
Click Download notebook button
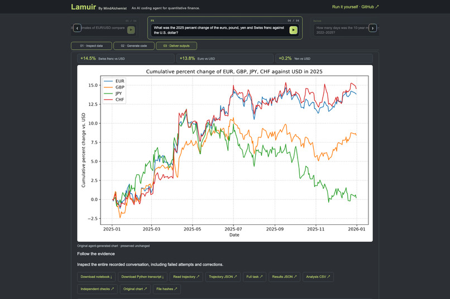tap(96, 277)
